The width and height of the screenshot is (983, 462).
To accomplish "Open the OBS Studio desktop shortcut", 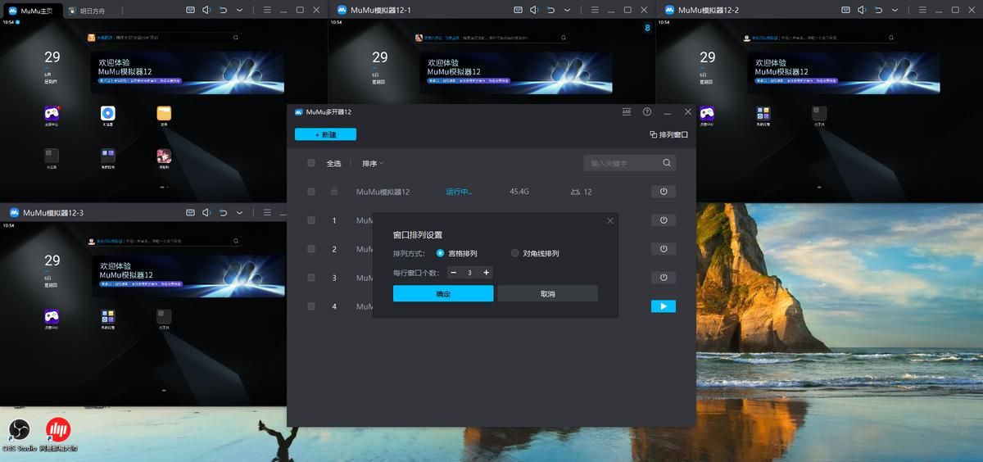I will tap(17, 435).
